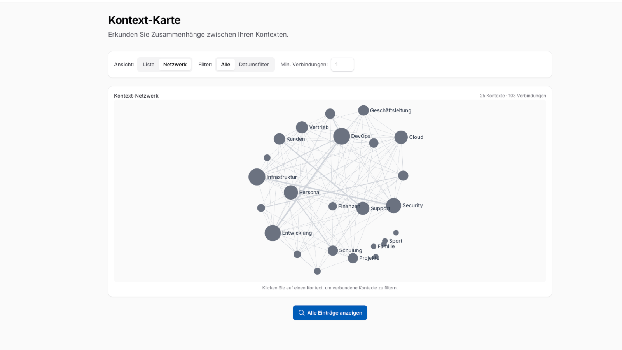Select the Alle filter option
The width and height of the screenshot is (622, 350).
coord(225,65)
